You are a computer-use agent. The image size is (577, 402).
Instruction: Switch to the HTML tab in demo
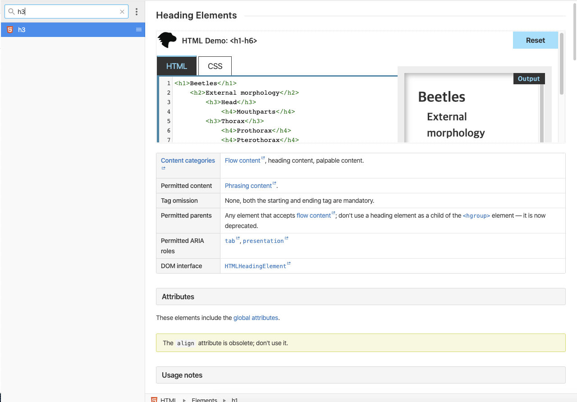176,66
